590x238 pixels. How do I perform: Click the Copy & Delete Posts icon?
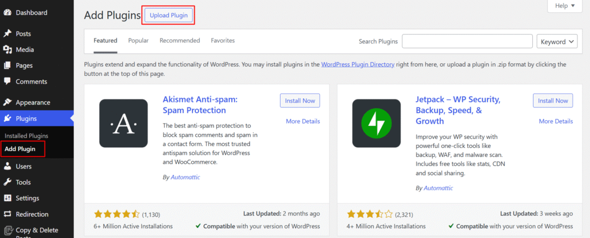[7, 230]
